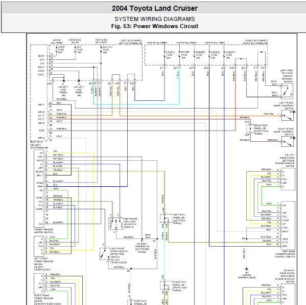Click the ECU-B2 FUSE 10A label
Viewport: 306px width, 305px height.
(185, 55)
